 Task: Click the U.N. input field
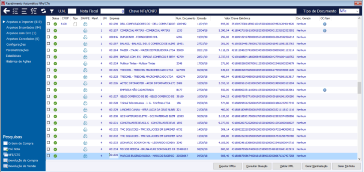(72, 11)
